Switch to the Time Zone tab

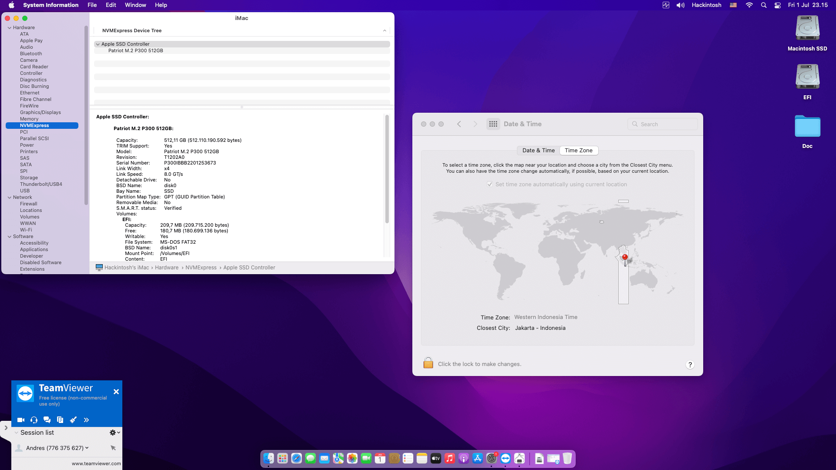pos(579,151)
